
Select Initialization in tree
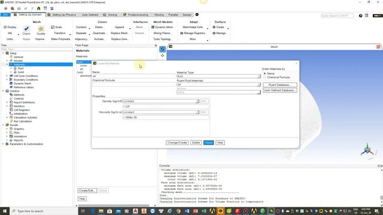coord(20,113)
